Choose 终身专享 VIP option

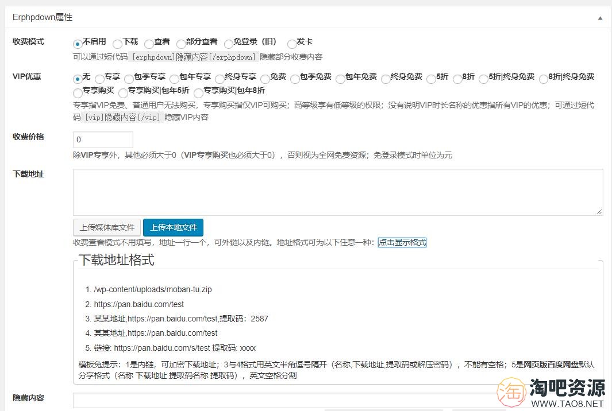[x=220, y=79]
